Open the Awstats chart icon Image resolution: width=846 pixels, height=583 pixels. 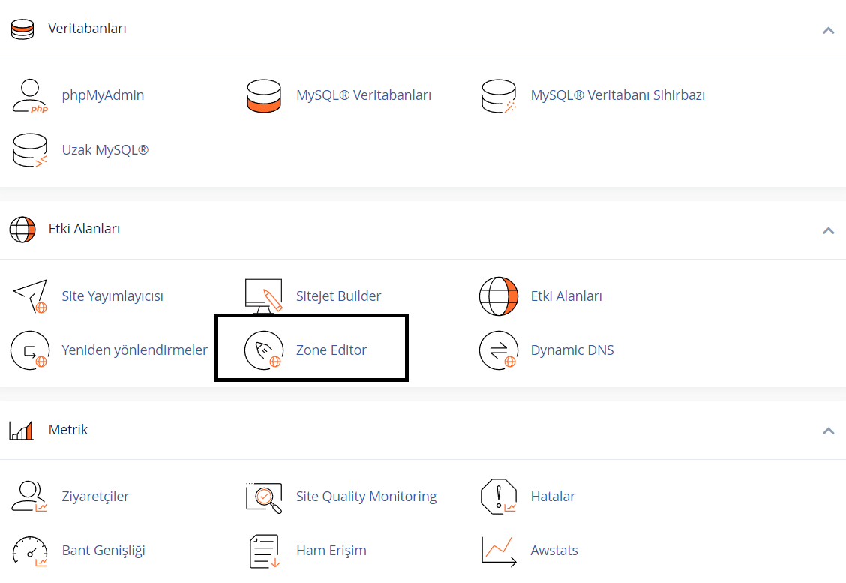(499, 551)
